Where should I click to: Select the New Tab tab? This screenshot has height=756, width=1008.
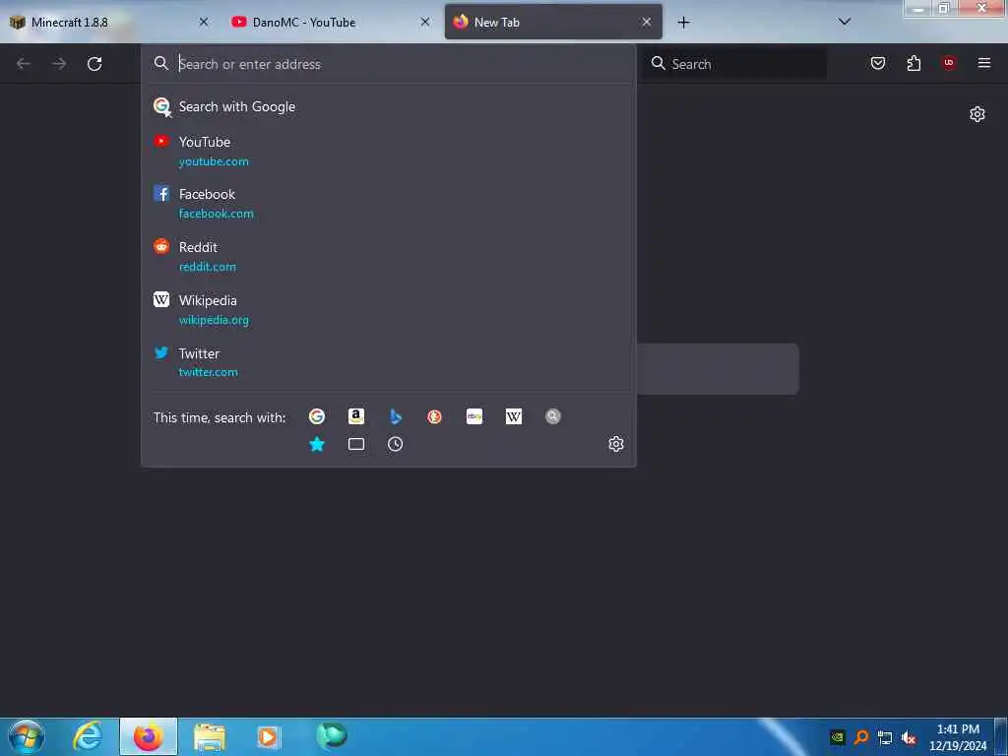[553, 22]
